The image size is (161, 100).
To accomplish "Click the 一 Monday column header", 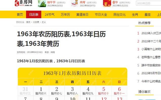I will [26, 82].
